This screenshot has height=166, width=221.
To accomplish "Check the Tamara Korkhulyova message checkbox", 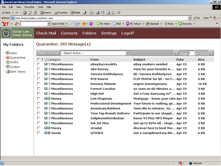I will (x=38, y=74).
